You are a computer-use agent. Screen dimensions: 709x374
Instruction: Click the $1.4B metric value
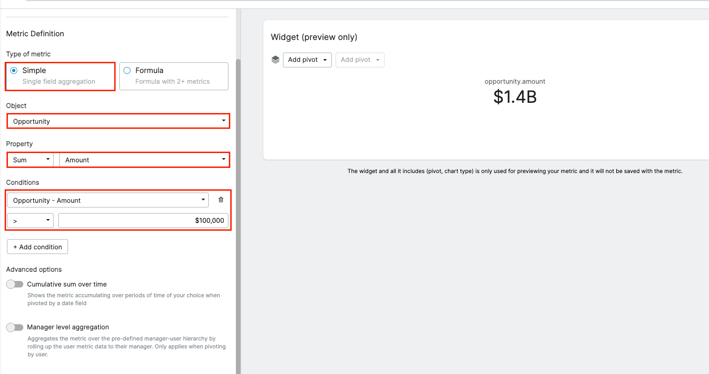click(515, 97)
